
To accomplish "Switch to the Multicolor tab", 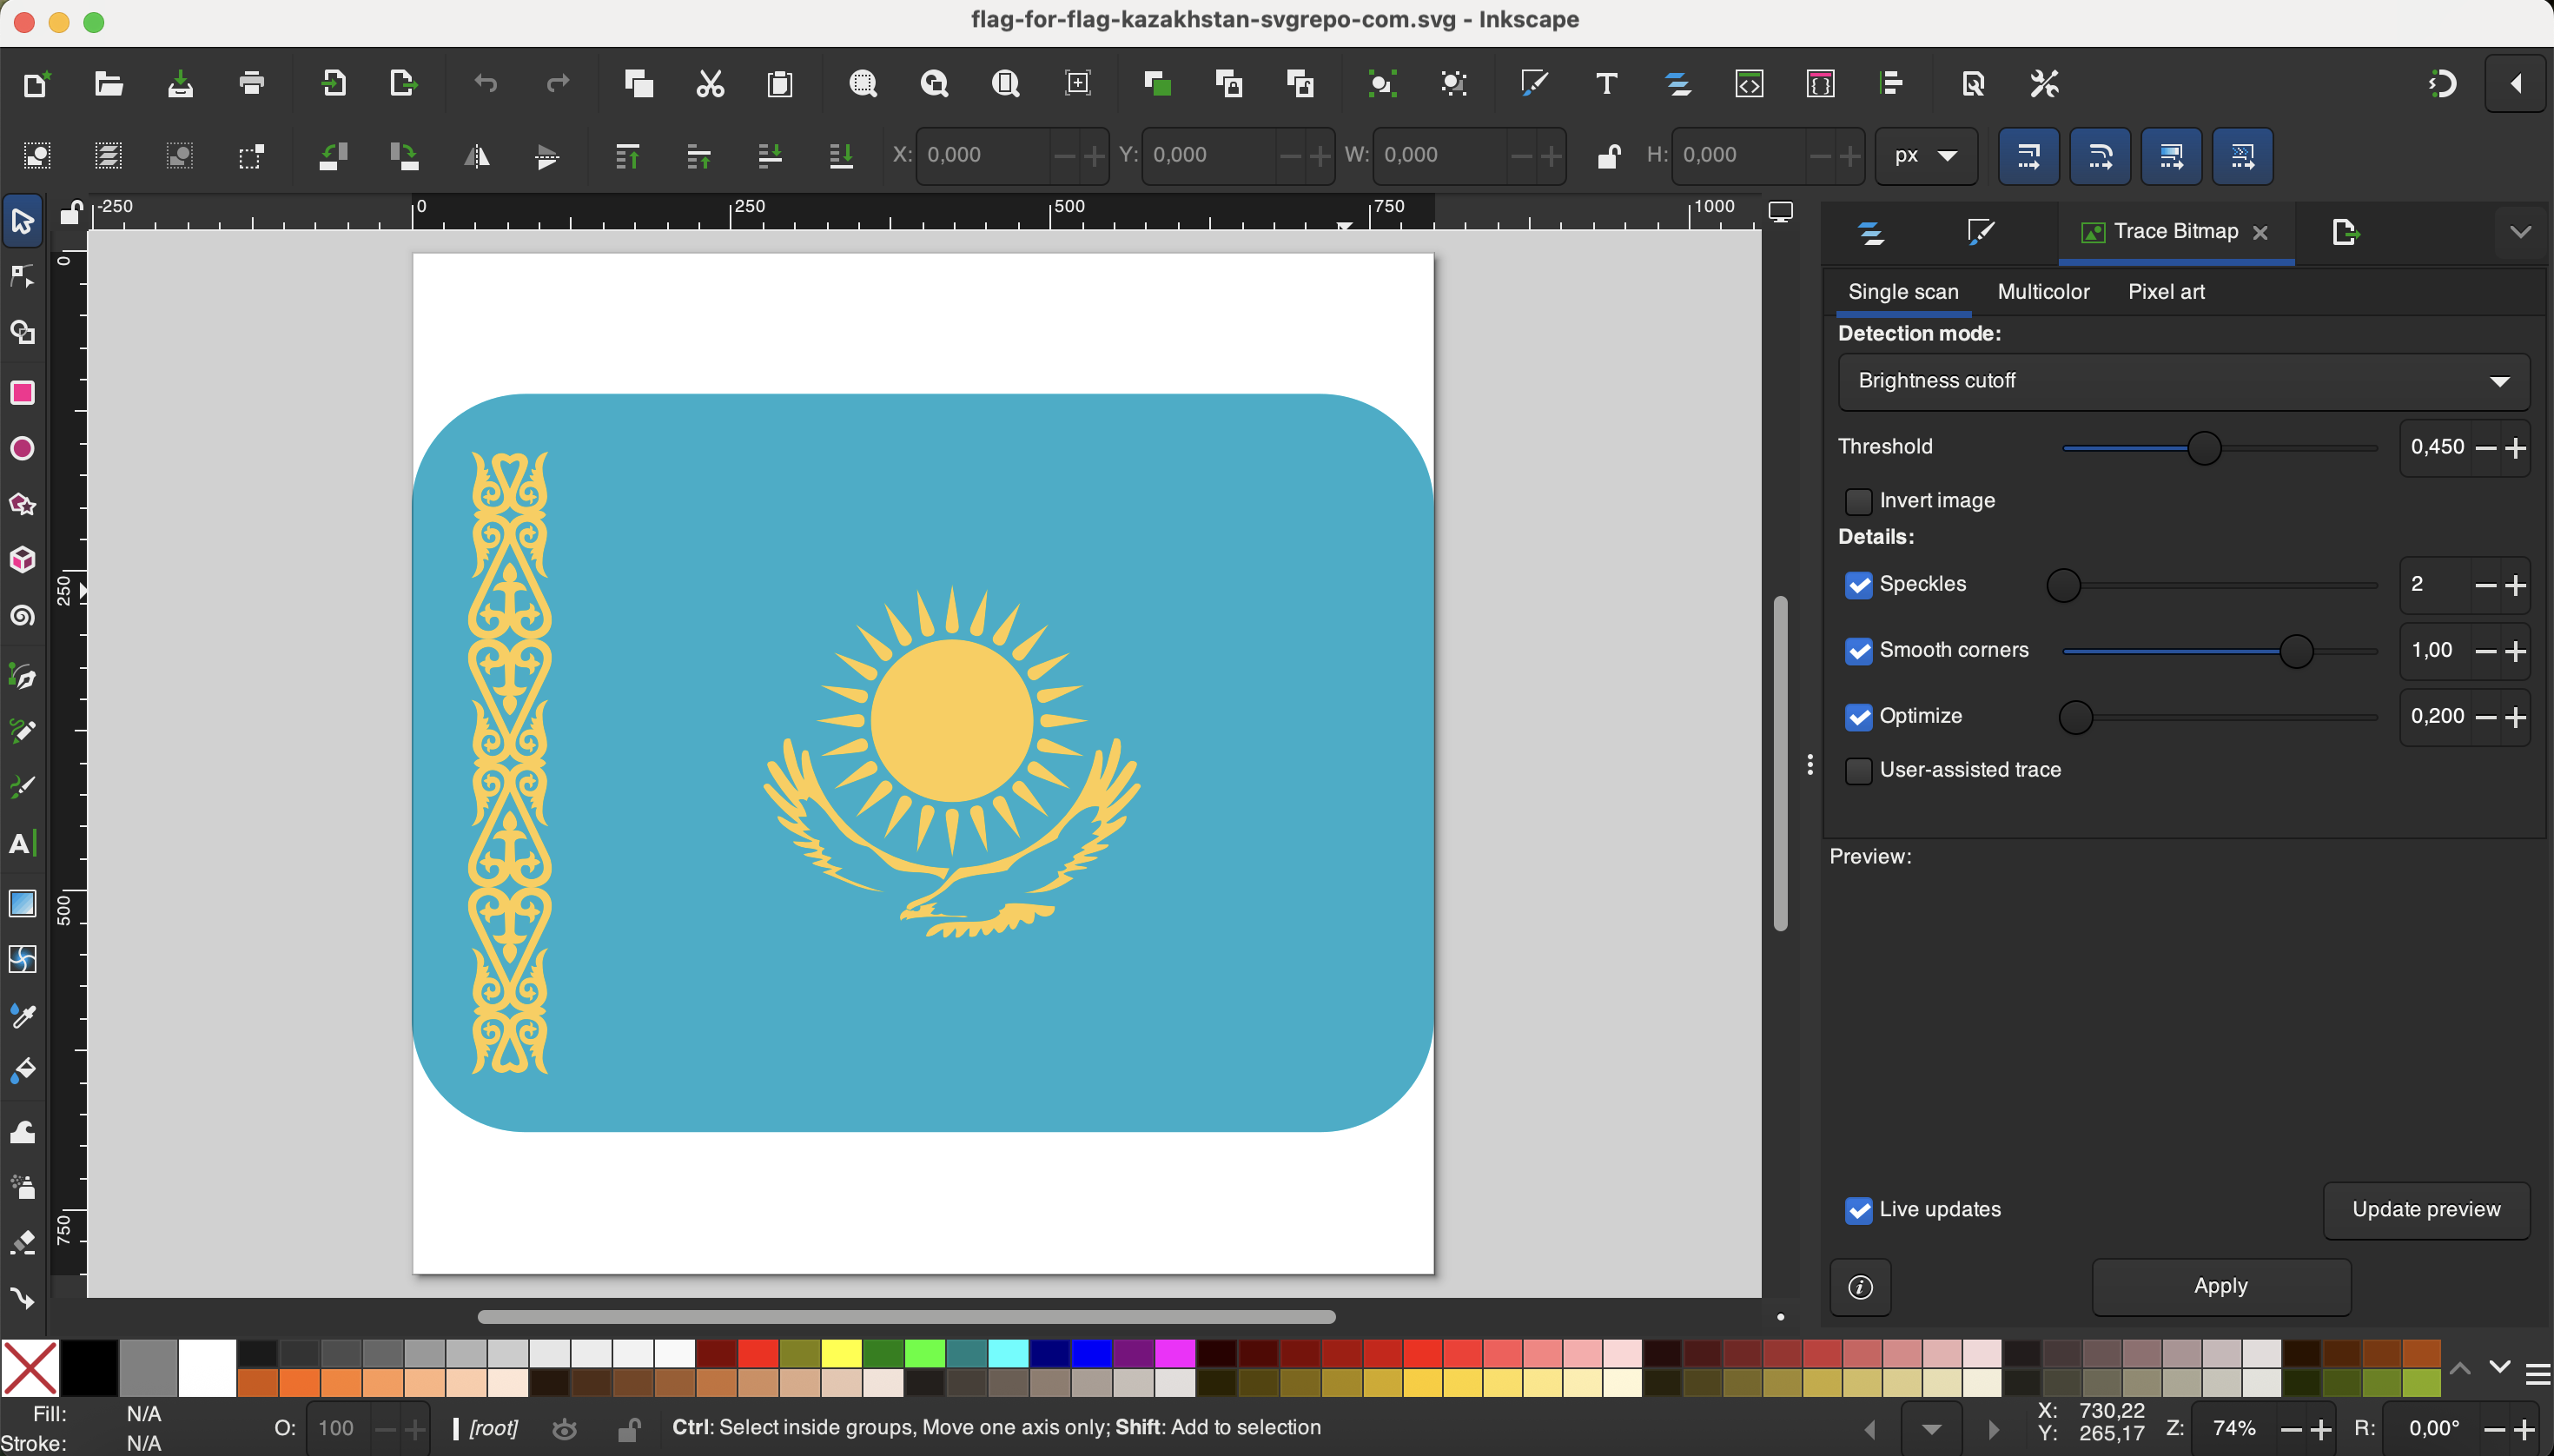I will pyautogui.click(x=2042, y=292).
